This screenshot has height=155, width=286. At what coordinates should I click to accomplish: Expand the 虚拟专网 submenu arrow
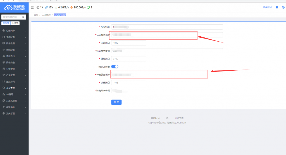[x=25, y=82]
